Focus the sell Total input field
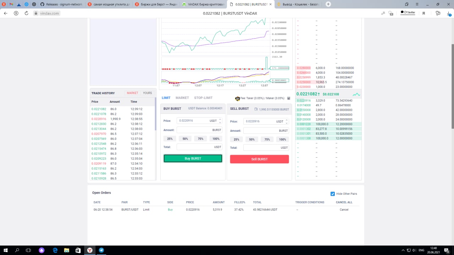Screen dimensions: 454x255 (x=266, y=148)
